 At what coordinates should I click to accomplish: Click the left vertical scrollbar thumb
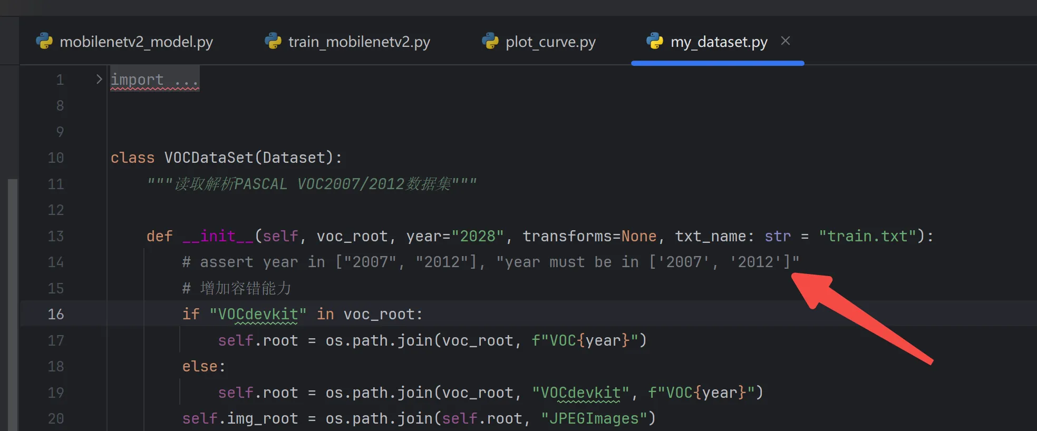click(13, 305)
